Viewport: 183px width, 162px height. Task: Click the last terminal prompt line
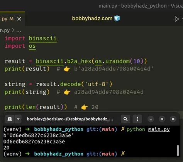point(64,154)
